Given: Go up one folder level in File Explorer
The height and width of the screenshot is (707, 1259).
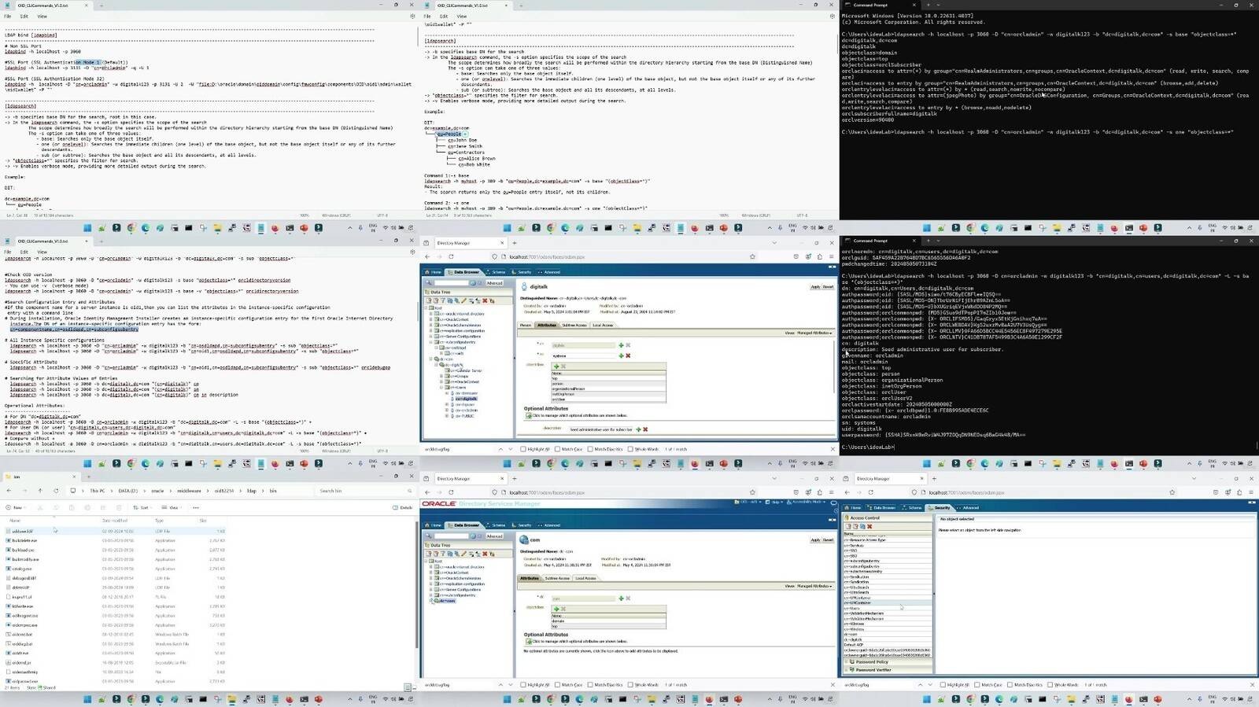Looking at the screenshot, I should point(40,491).
